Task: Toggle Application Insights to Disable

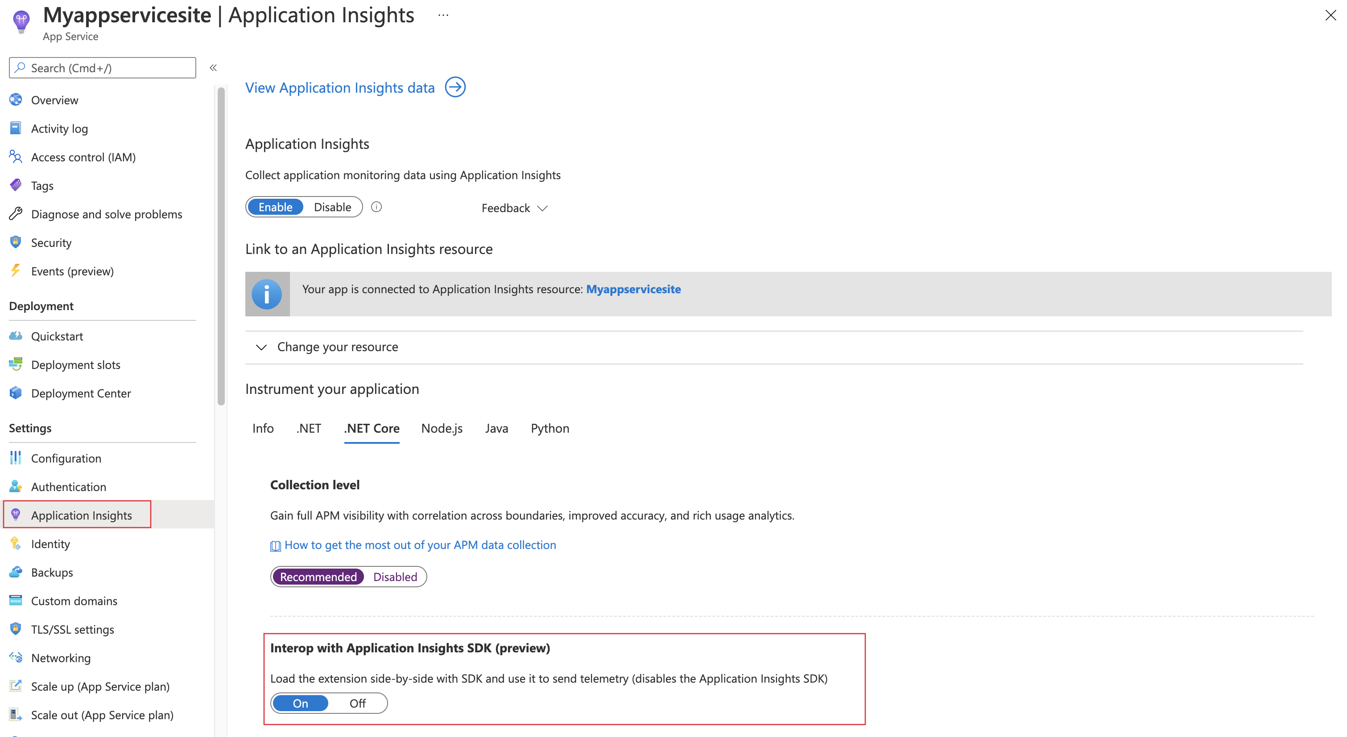Action: [331, 207]
